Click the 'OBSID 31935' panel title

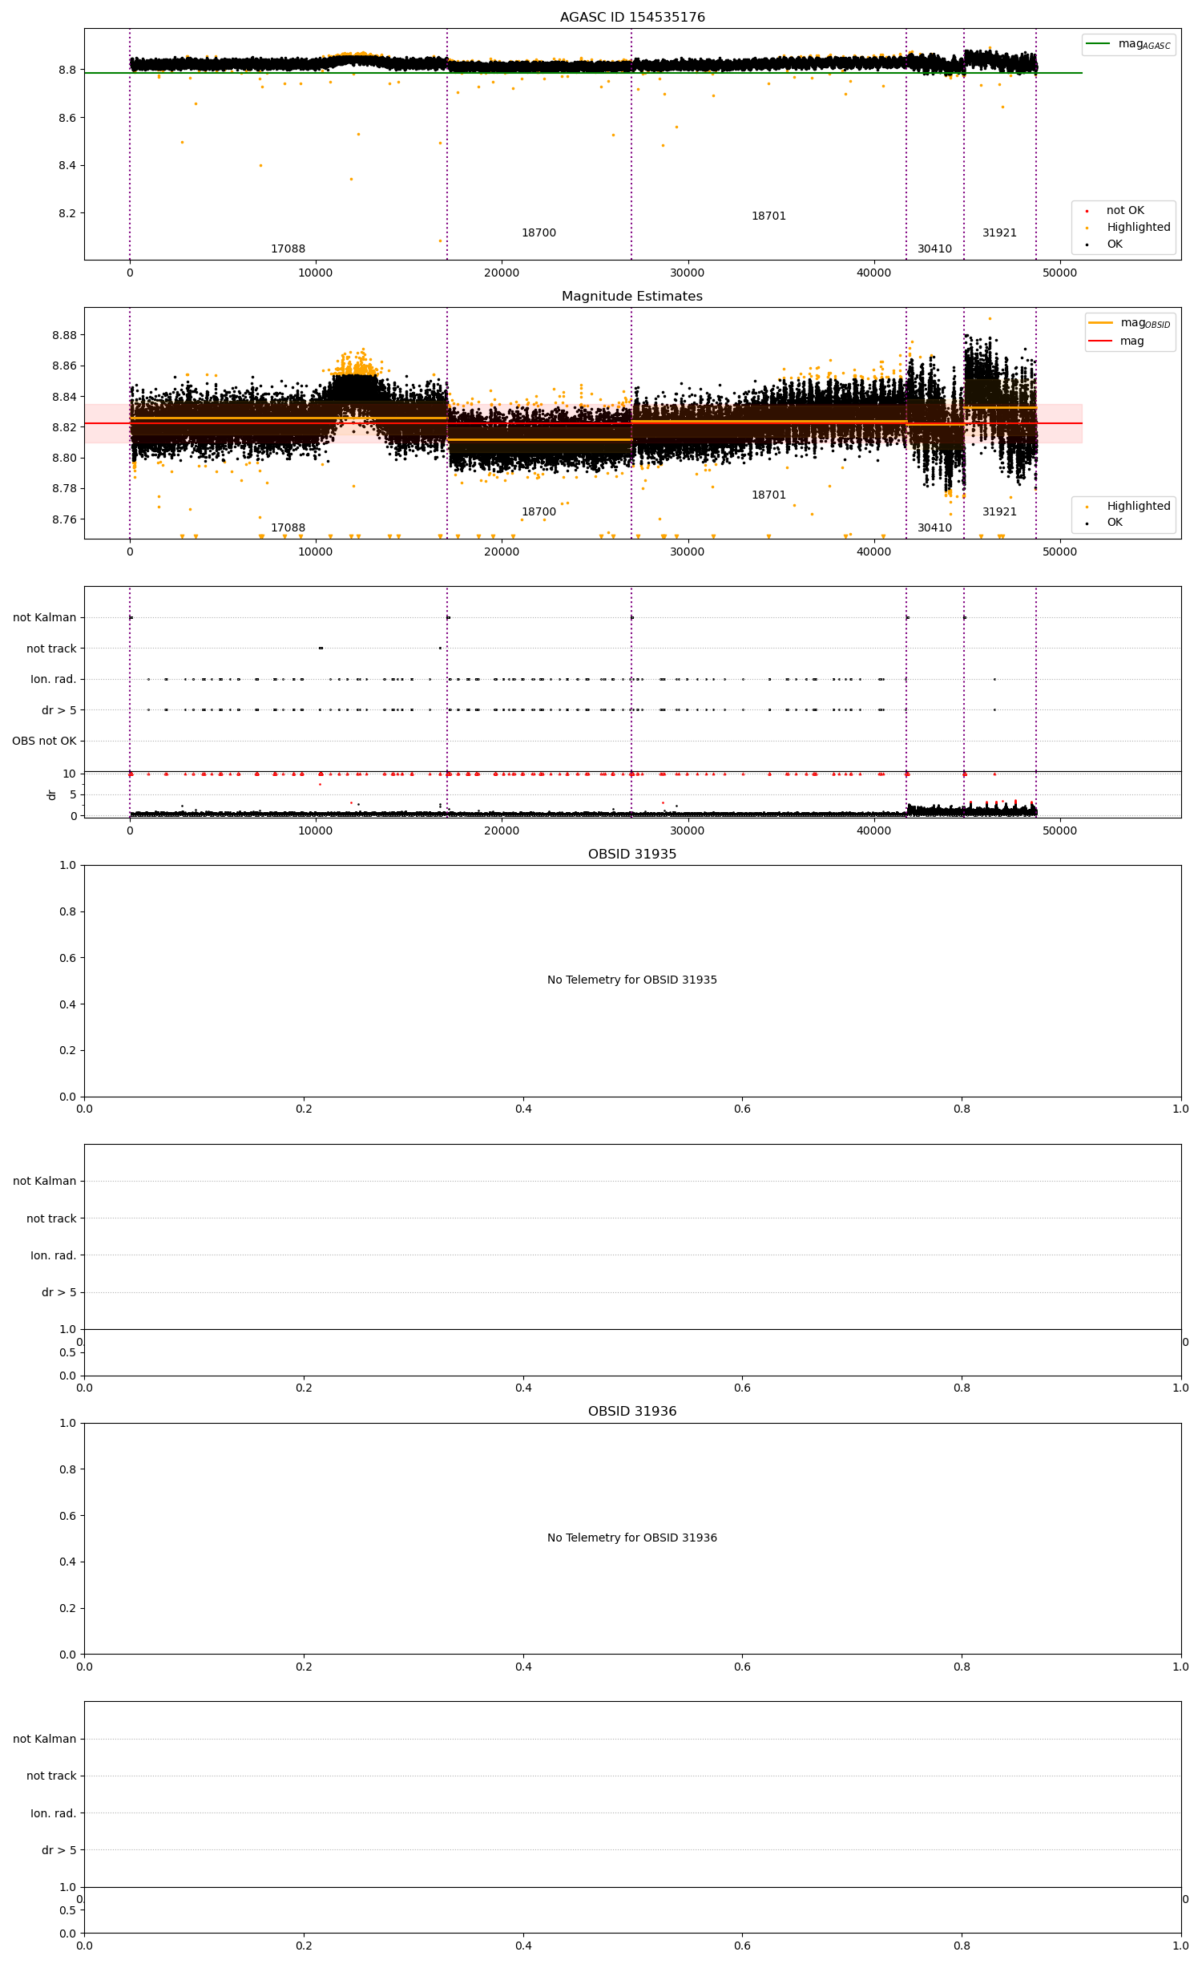632,855
